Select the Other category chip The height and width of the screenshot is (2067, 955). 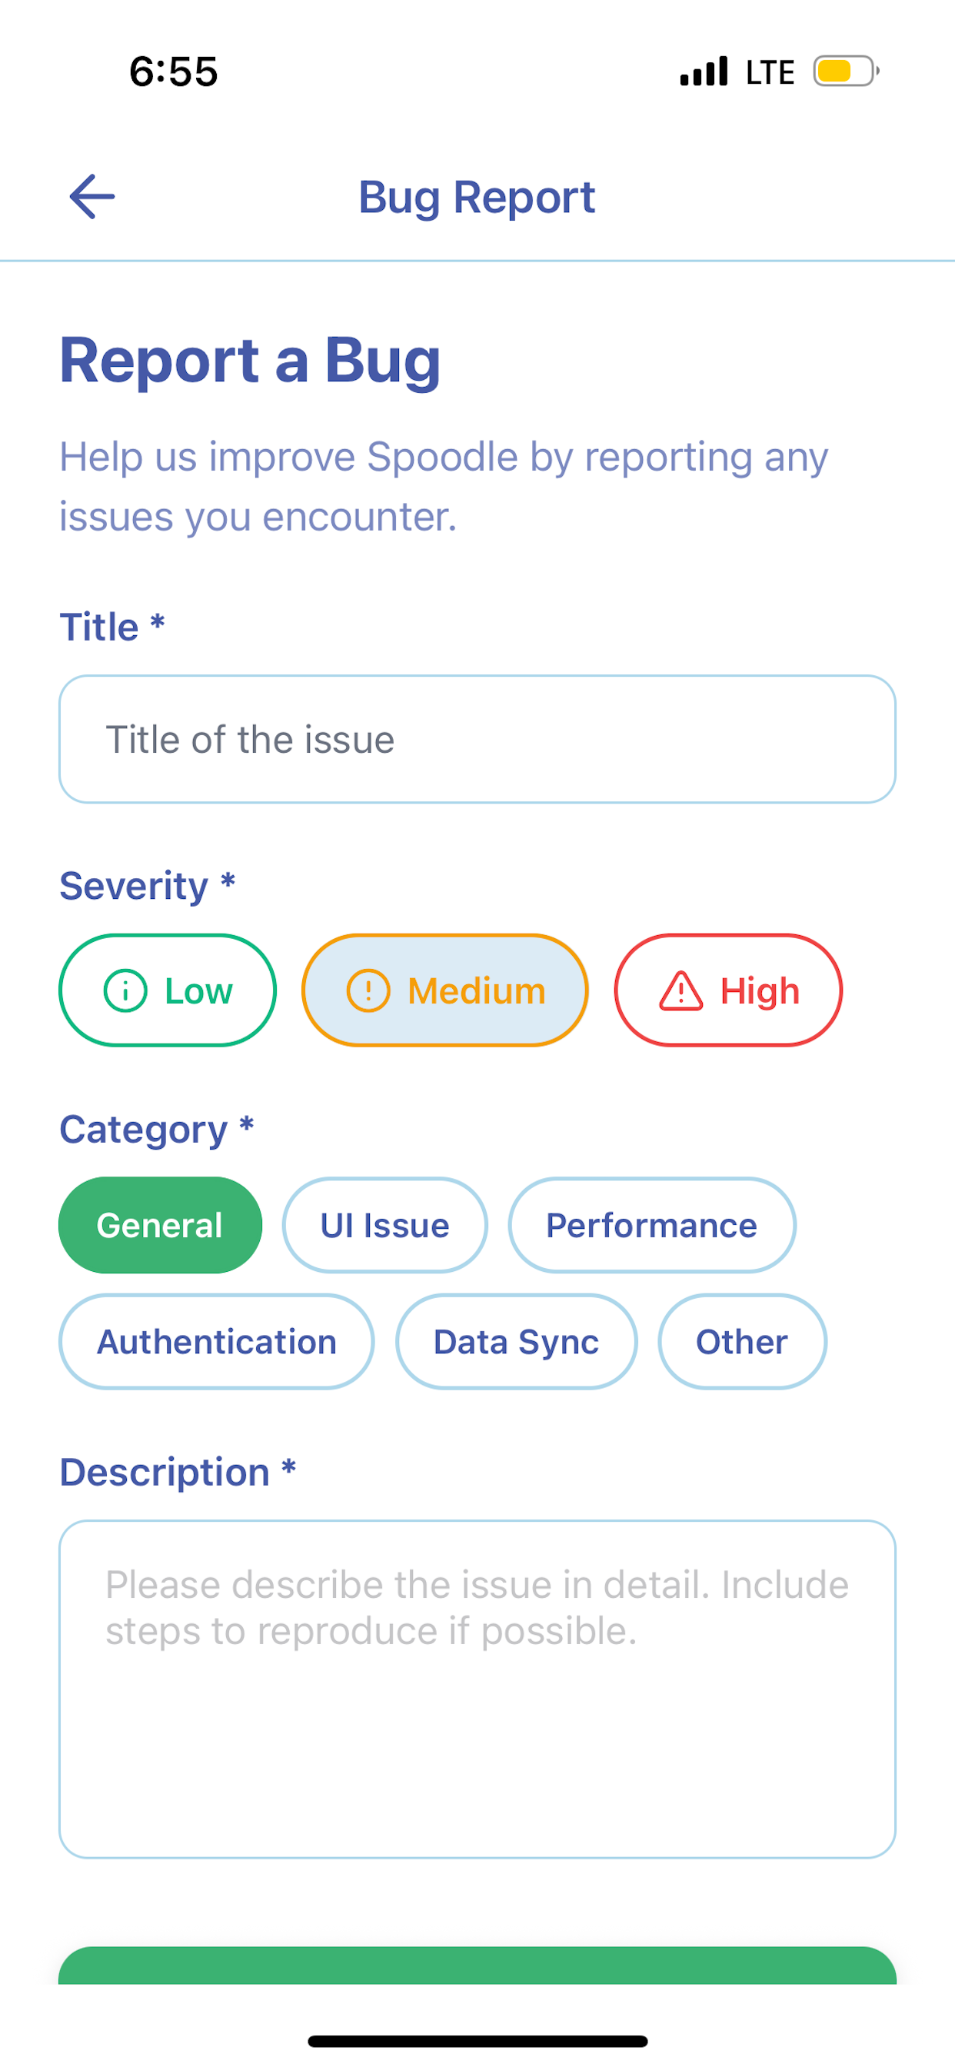point(742,1342)
